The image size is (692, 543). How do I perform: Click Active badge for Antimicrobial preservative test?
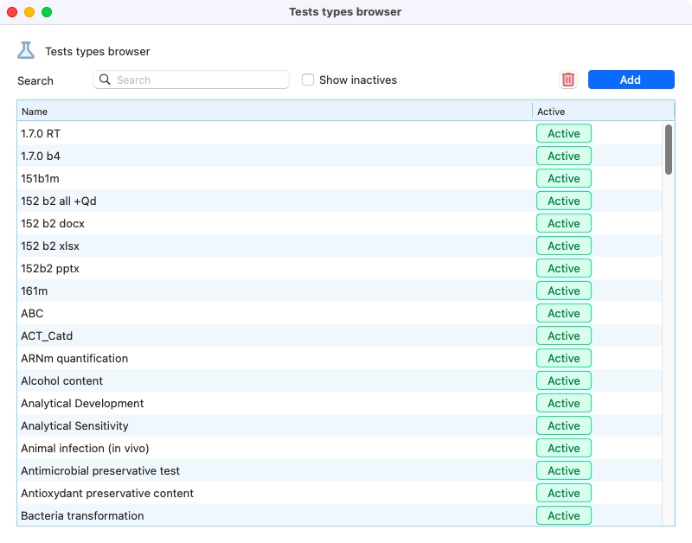coord(564,470)
